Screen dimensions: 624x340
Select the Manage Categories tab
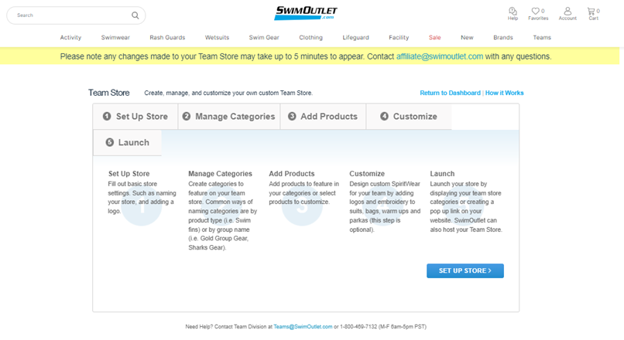(229, 117)
